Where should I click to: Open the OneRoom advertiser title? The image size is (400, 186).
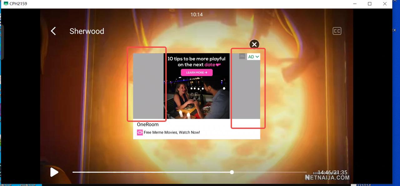click(148, 125)
